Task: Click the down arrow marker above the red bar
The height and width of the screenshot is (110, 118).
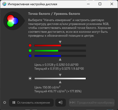Action: coord(60,42)
